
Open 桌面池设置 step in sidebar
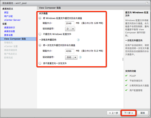(x=10, y=31)
